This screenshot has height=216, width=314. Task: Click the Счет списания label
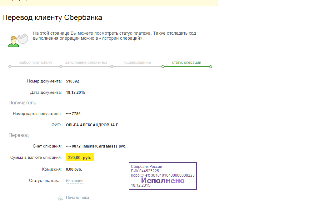47,146
